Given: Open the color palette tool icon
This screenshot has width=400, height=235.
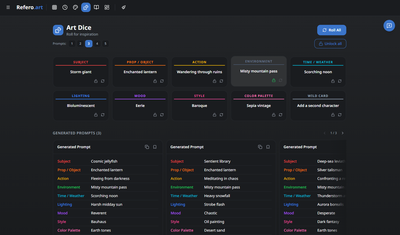Looking at the screenshot, I should click(75, 7).
